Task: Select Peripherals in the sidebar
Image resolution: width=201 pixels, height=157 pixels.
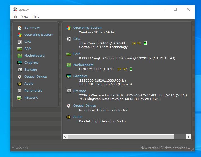Action: 33,91
